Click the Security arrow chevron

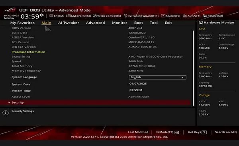(x=9, y=102)
